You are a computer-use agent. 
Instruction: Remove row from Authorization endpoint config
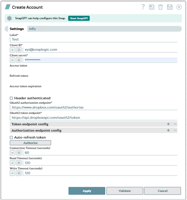(x=175, y=130)
